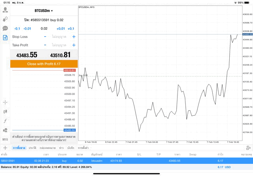This screenshot has width=253, height=176.
Task: Open the new order document icon
Action: [5, 38]
